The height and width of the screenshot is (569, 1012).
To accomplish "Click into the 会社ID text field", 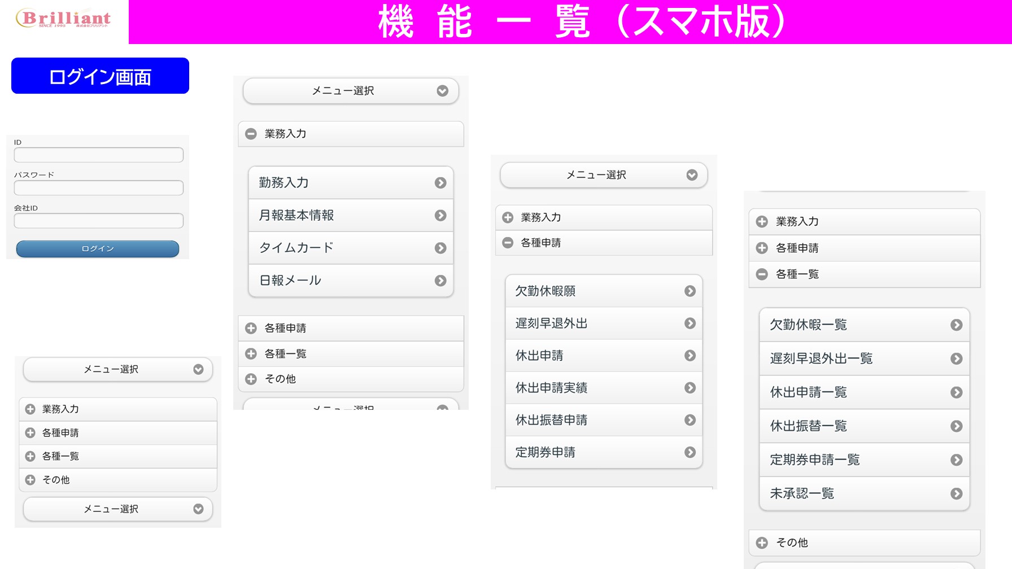I will pos(99,221).
